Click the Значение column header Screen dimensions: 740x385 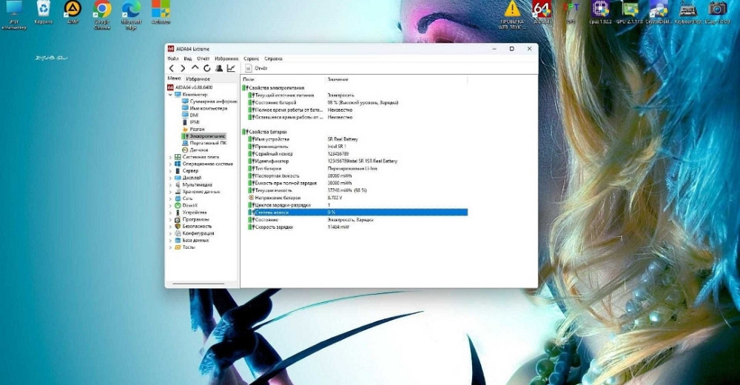tap(337, 78)
